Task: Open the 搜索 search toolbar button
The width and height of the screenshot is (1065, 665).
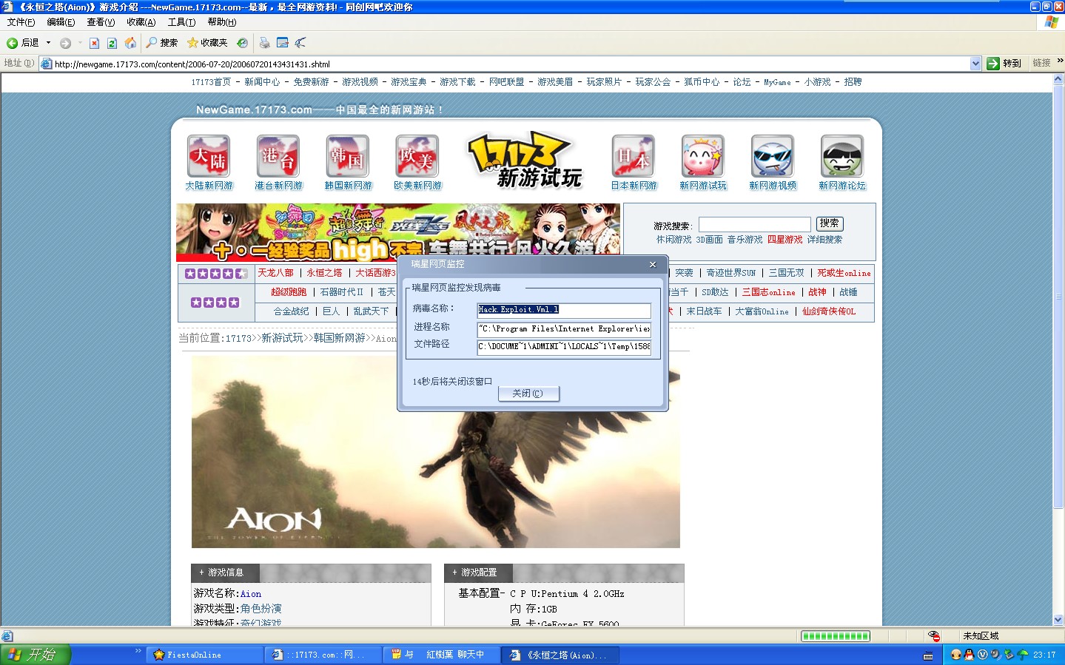Action: (162, 43)
